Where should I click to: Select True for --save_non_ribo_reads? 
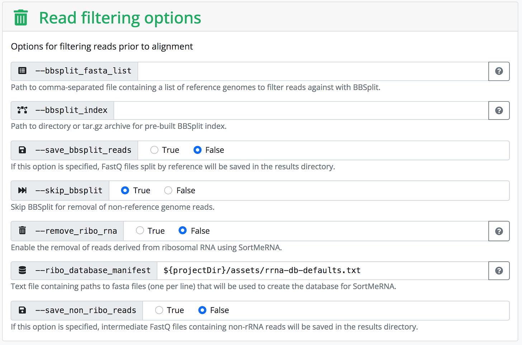tap(159, 310)
